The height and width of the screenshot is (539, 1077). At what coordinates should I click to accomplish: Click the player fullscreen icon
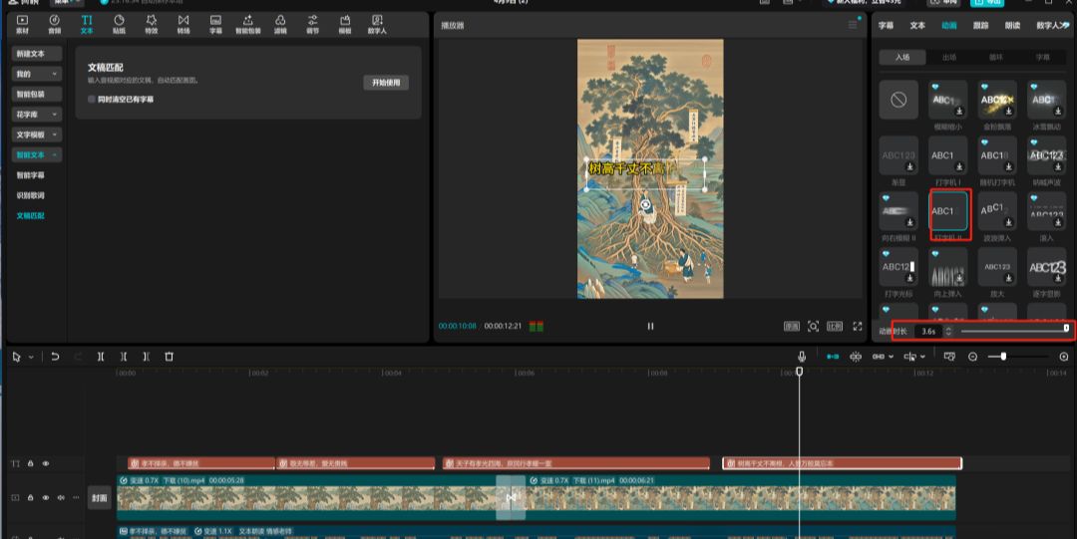coord(858,326)
